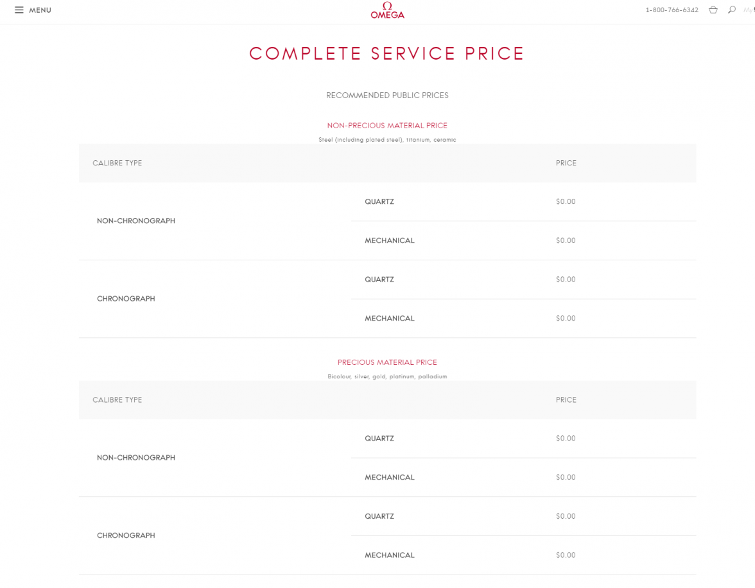Select the first CALIBRE TYPE column header
The height and width of the screenshot is (588, 755).
pos(117,163)
